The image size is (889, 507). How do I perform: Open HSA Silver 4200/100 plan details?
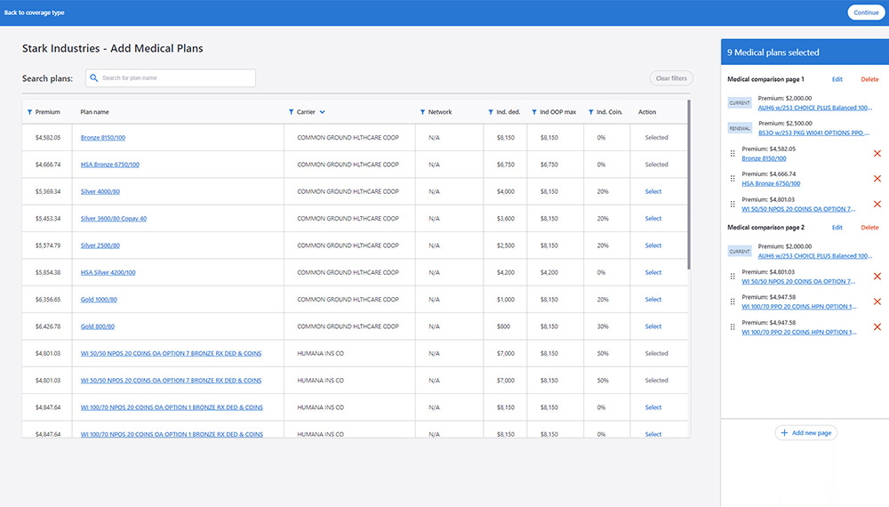pos(108,273)
